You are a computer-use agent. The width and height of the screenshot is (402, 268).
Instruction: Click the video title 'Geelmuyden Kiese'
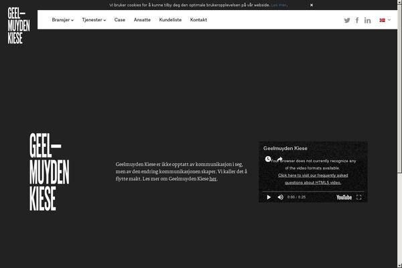pyautogui.click(x=285, y=148)
